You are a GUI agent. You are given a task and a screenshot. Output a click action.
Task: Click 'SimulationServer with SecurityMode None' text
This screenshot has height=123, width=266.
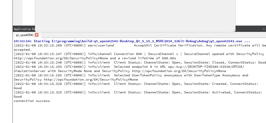tap(53, 71)
